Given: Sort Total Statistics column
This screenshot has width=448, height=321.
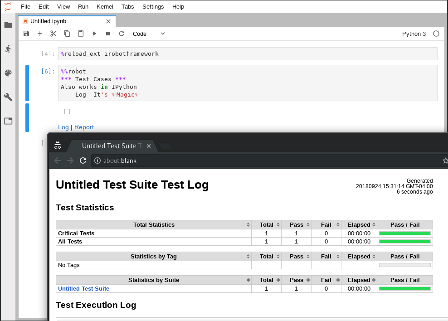Looking at the screenshot, I should point(154,225).
